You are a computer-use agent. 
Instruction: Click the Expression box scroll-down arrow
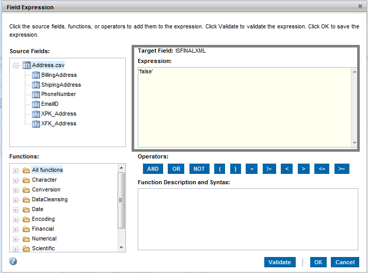click(355, 143)
